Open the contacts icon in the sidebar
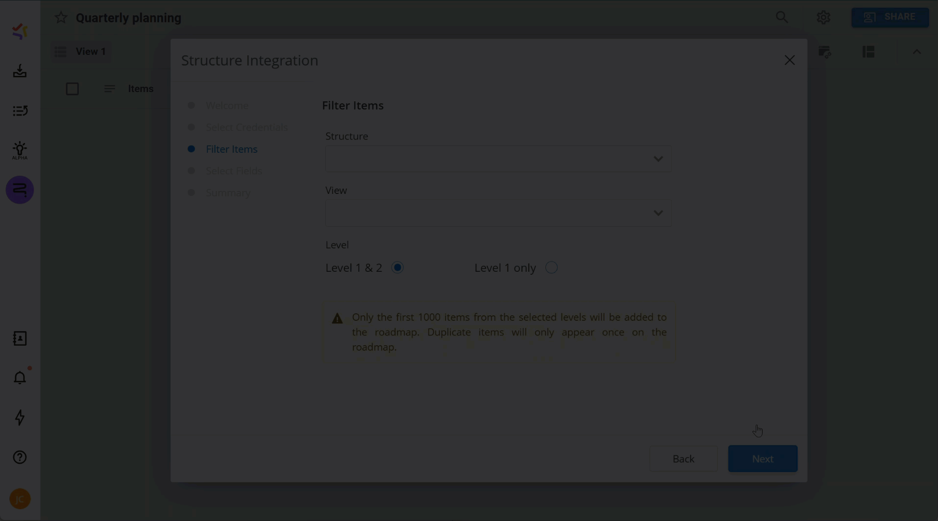 point(20,338)
